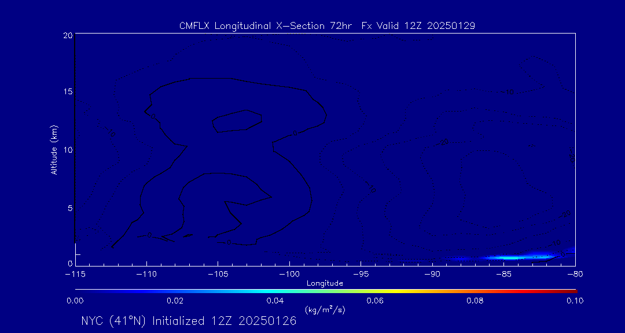Viewport: 625px width, 333px height.
Task: Click the colorbar label 0.00
Action: point(75,301)
